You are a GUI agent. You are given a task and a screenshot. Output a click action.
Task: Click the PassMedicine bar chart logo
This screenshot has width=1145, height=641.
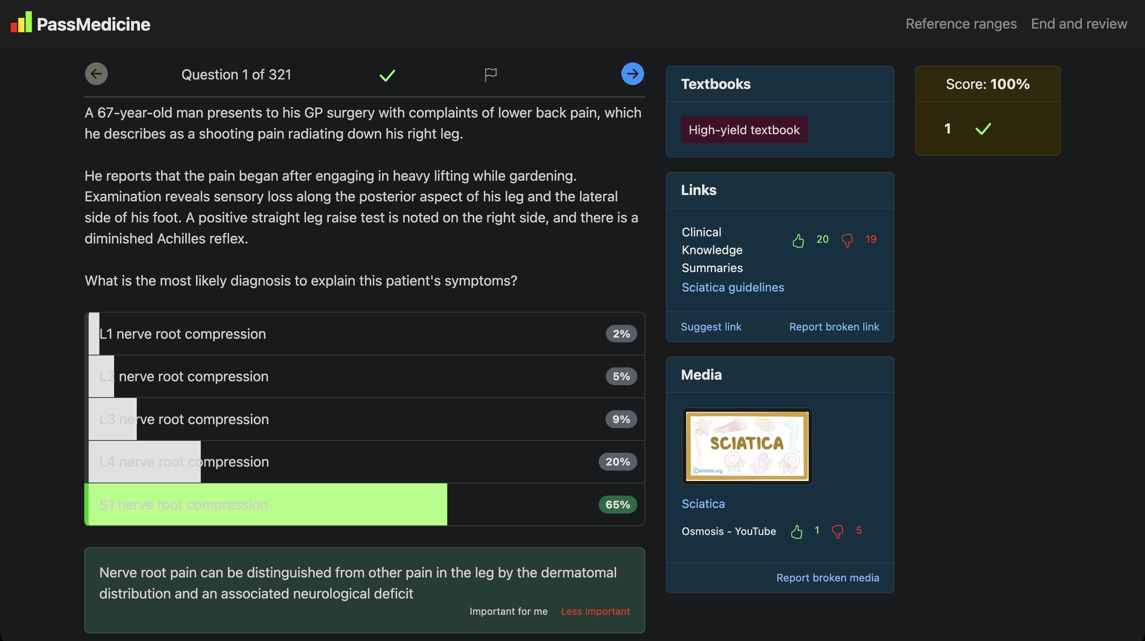click(x=21, y=22)
